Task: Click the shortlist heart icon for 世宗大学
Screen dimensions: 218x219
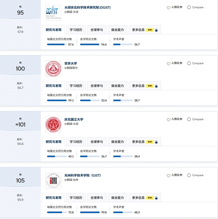Action: 169,64
